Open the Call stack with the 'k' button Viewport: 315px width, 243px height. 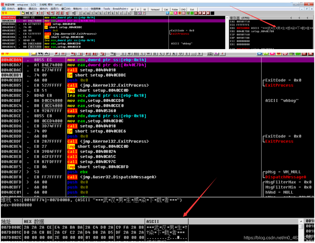coord(113,13)
